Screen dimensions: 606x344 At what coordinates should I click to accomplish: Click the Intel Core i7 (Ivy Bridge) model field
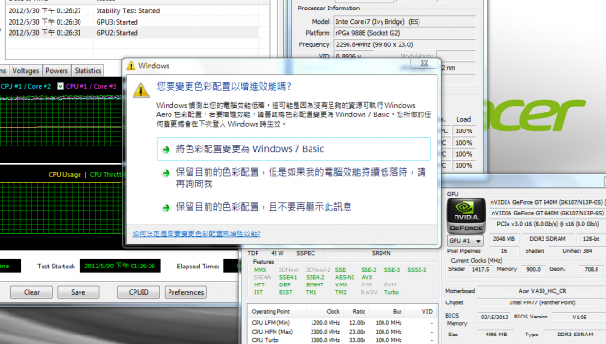point(404,21)
